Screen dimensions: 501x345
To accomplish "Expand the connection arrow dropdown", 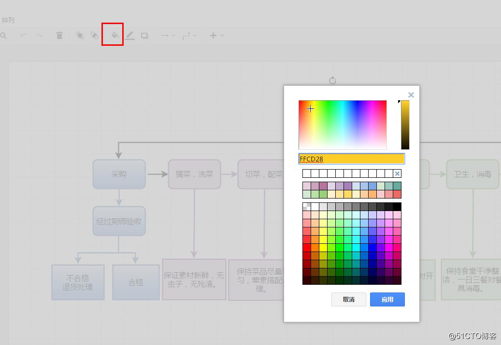I will click(x=173, y=36).
